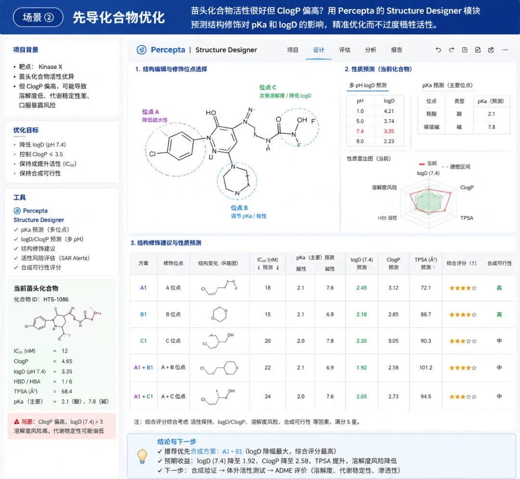Click the Percepta icon under 工具 section
The height and width of the screenshot is (479, 520).
click(x=17, y=211)
